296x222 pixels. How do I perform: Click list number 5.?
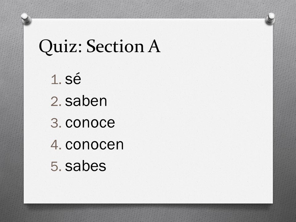coord(56,166)
